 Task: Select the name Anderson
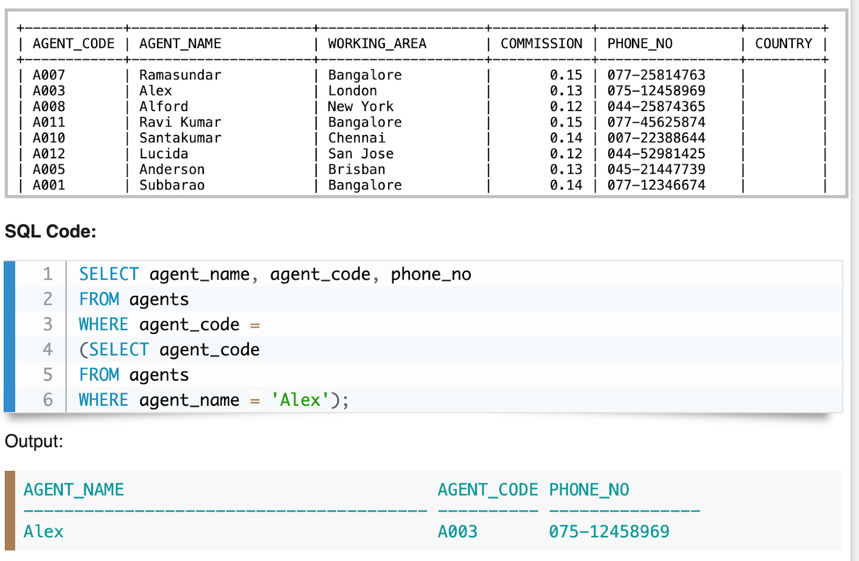point(172,169)
